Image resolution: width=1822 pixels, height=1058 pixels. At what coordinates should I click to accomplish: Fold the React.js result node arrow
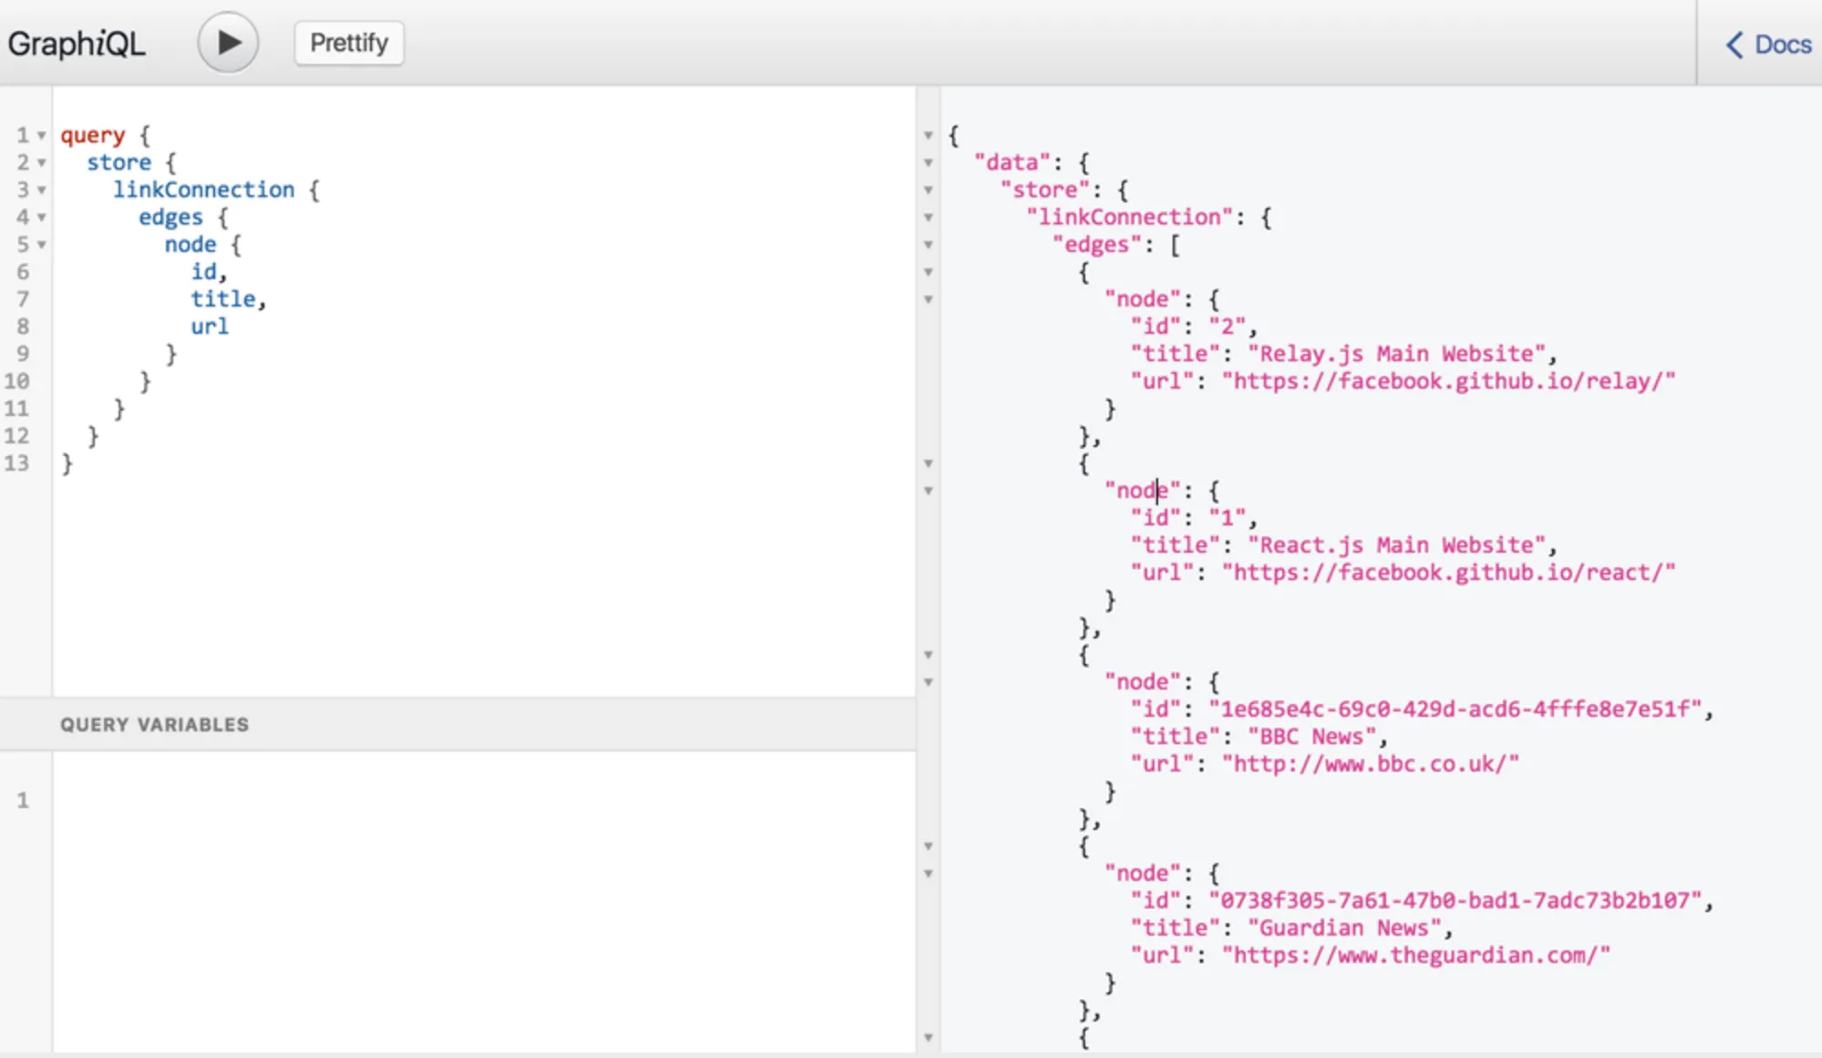coord(928,492)
